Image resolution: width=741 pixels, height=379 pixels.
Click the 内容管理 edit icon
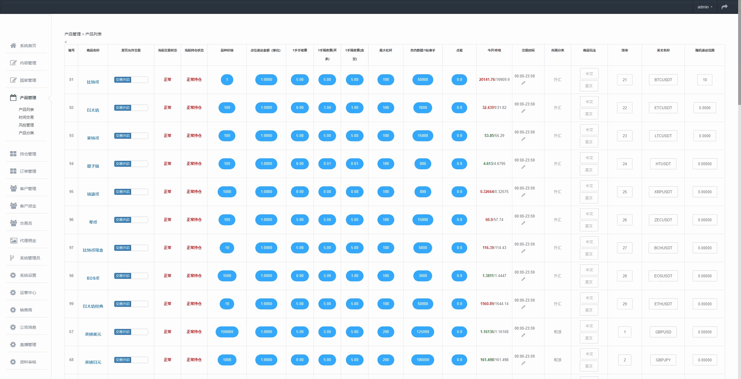coord(13,63)
